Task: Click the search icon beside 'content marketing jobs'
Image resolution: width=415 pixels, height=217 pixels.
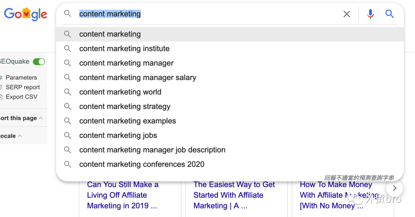Action: 68,135
